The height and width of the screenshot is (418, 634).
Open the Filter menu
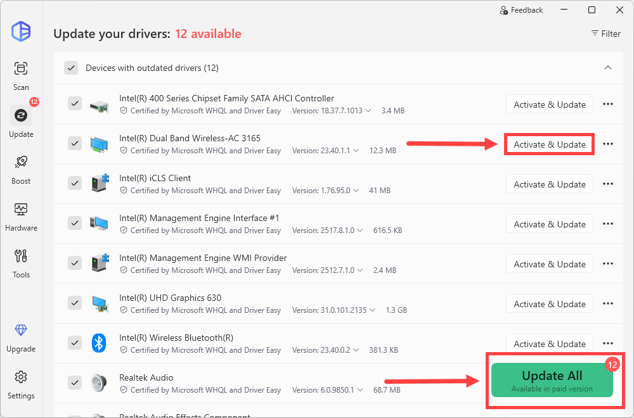[605, 34]
